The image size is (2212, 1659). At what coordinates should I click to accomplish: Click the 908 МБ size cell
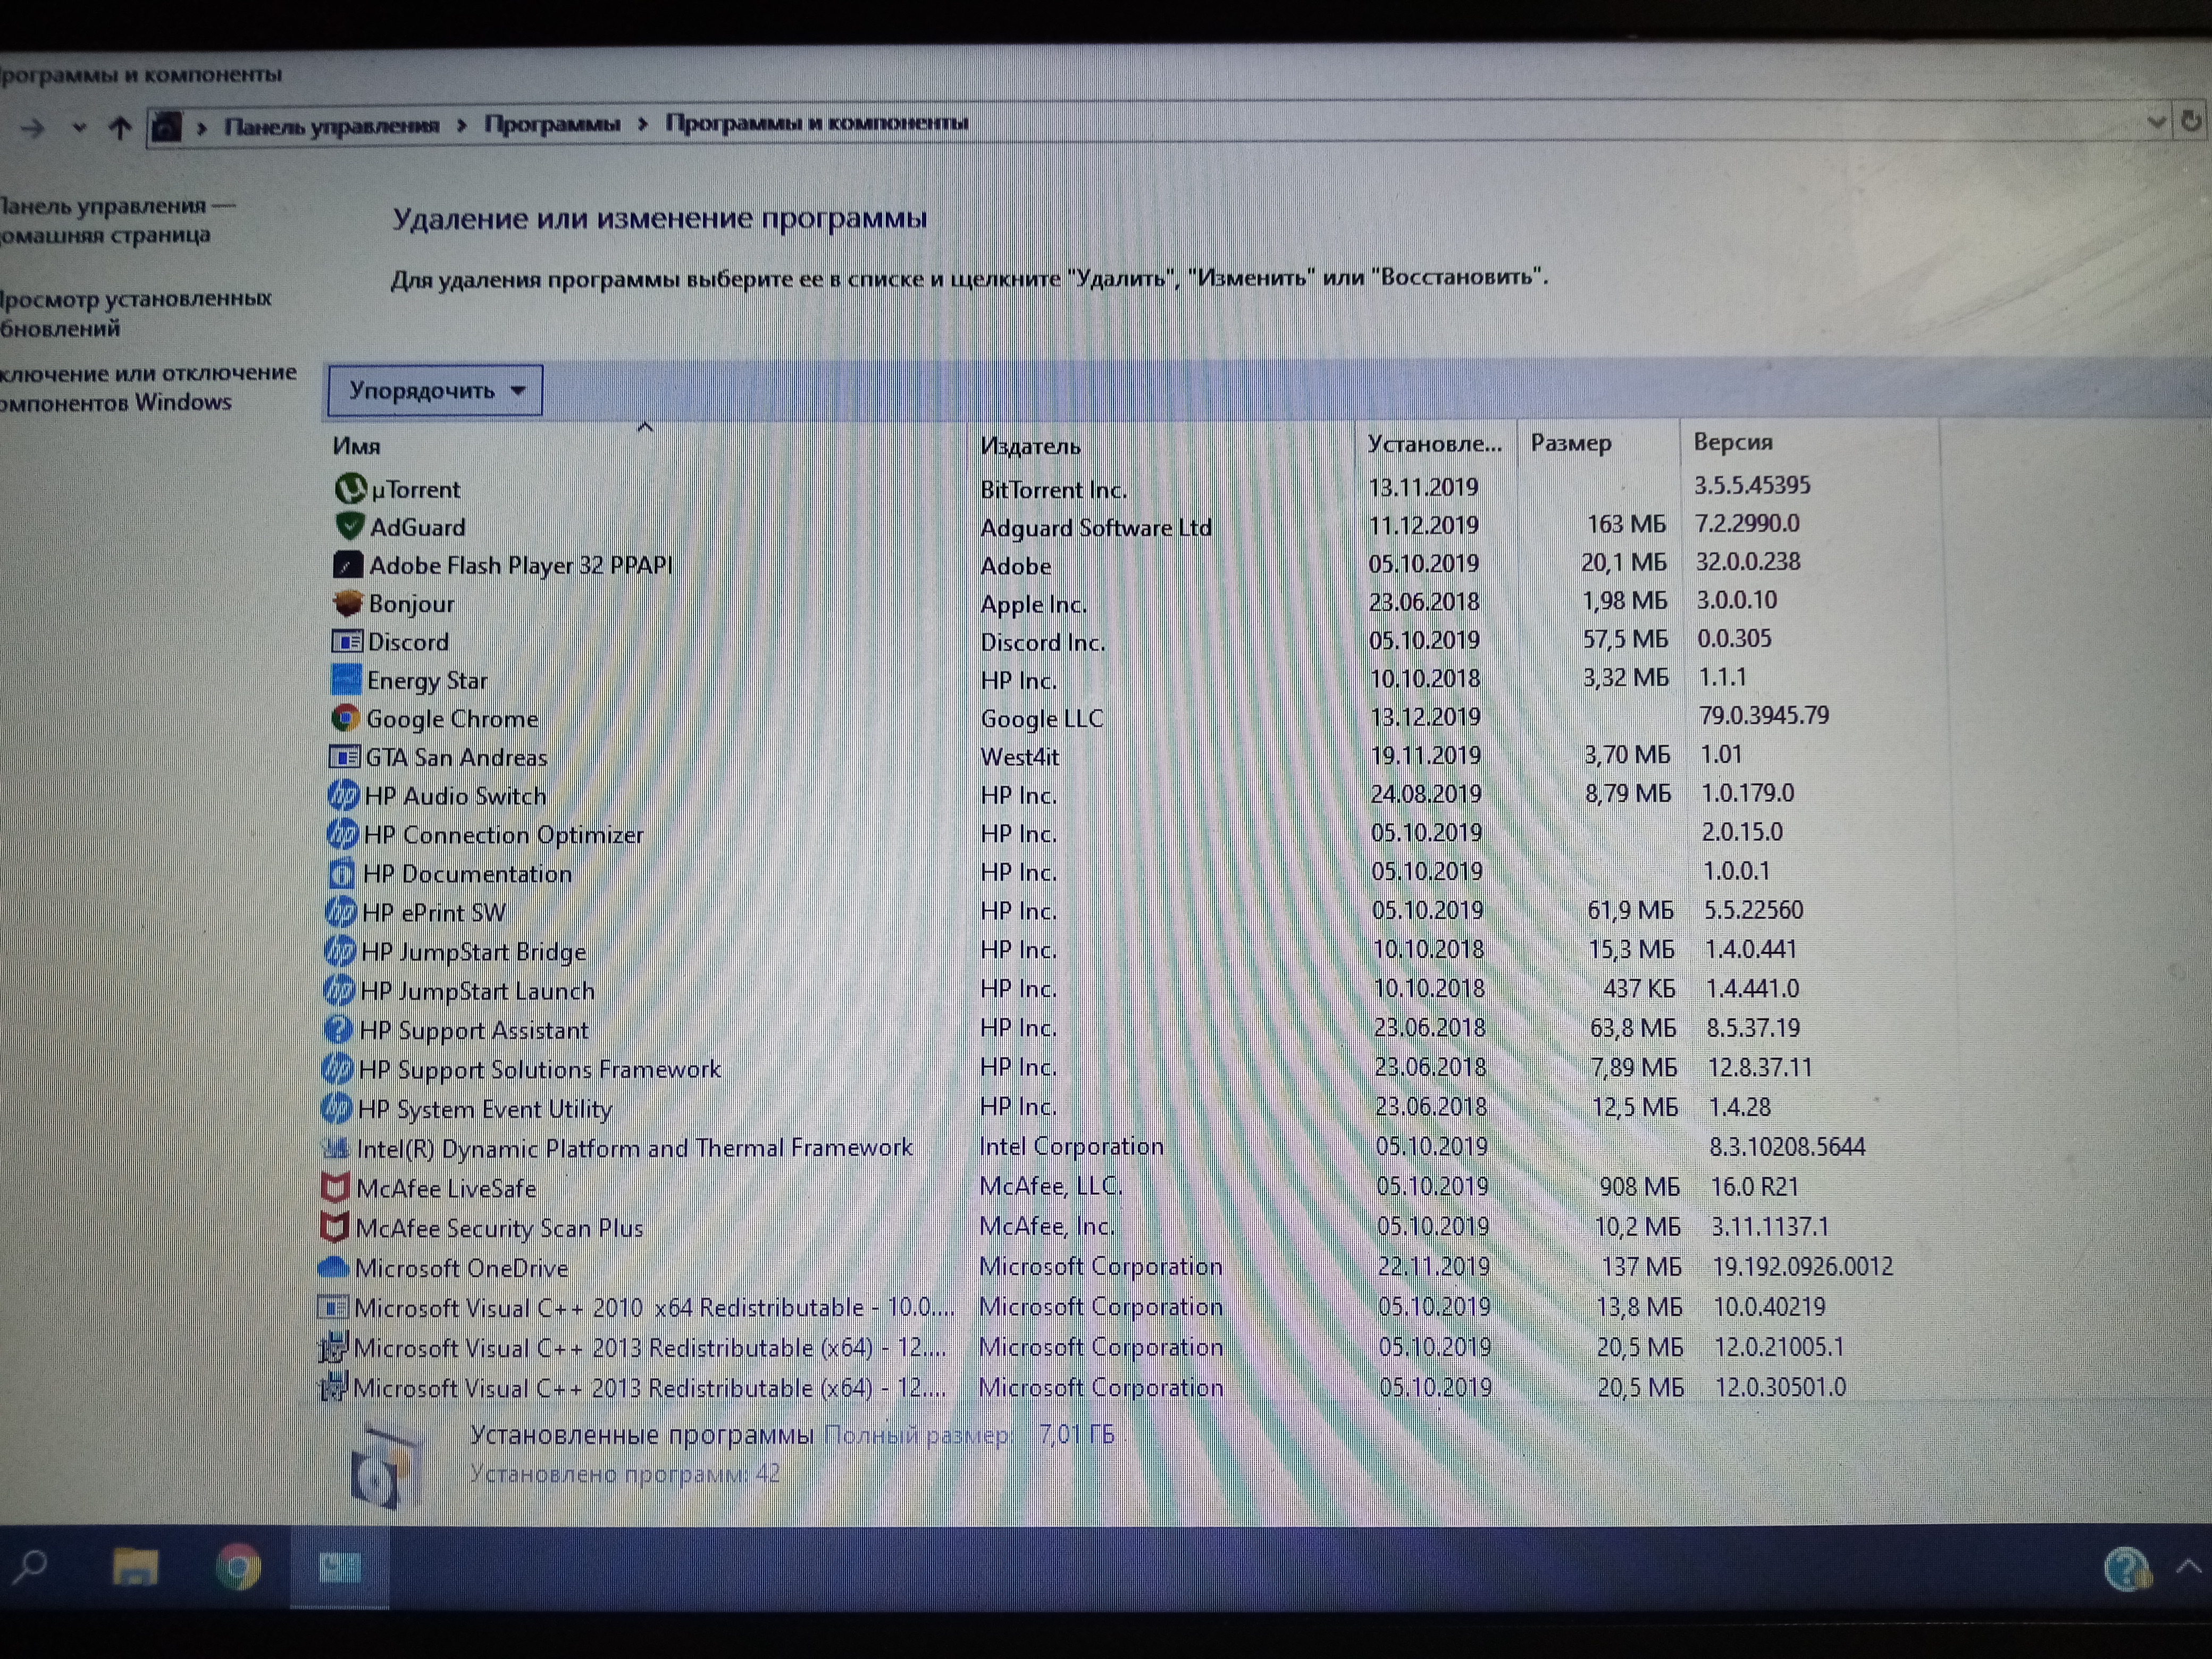(1639, 1186)
